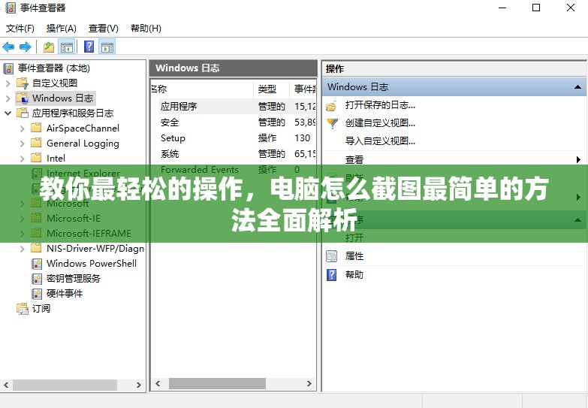Toggle the Show/Hide Console Tree icon
The height and width of the screenshot is (408, 588).
coord(67,47)
